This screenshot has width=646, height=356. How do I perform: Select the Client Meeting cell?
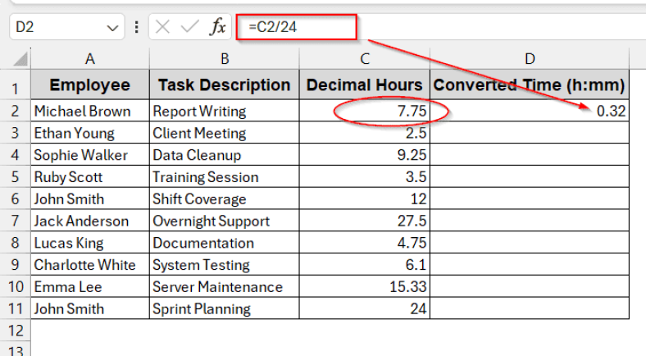click(225, 133)
